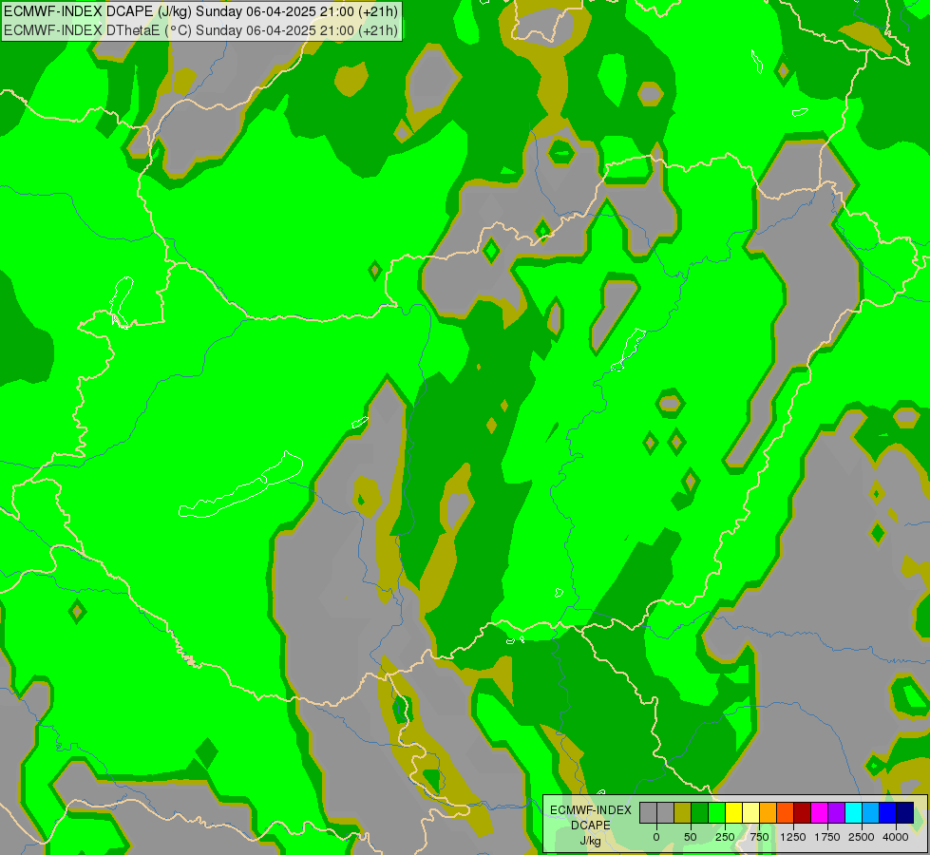Click the DThetaE title line in header
The height and width of the screenshot is (855, 930).
[201, 29]
